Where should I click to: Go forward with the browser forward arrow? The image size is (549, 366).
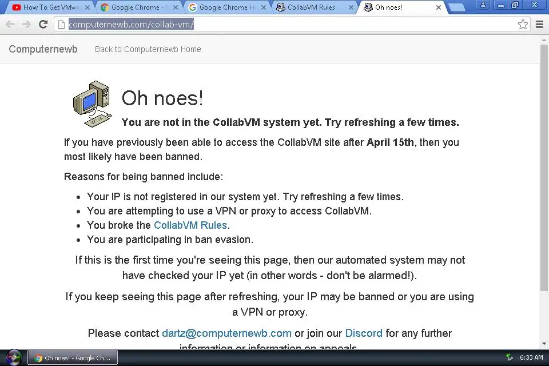coord(26,24)
